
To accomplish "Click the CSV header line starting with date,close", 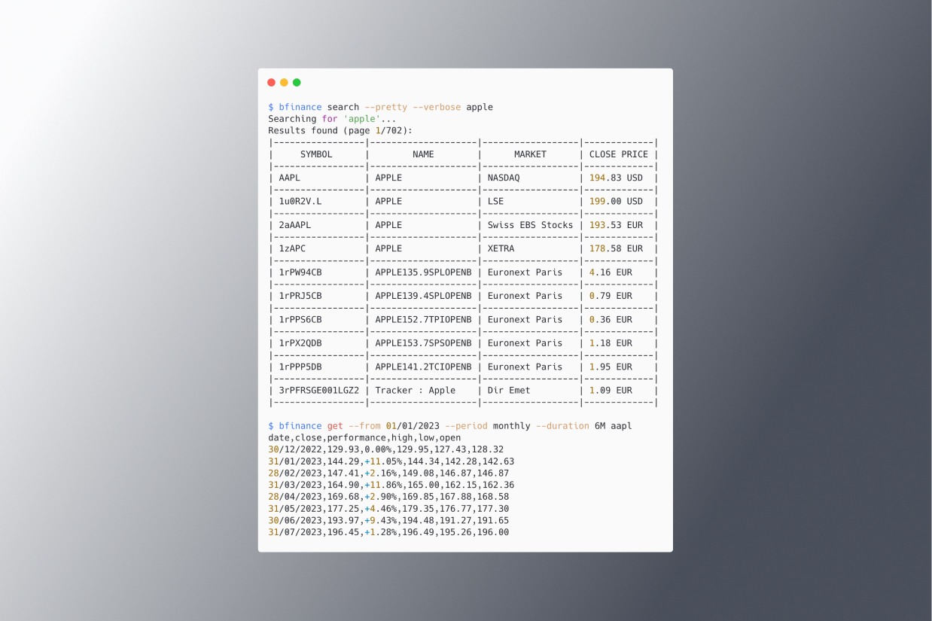I will (364, 437).
